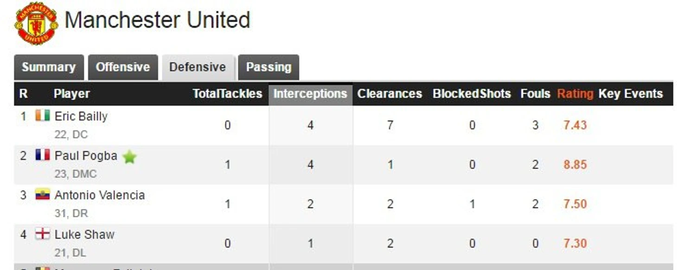Screen dimensions: 677x270
Task: Open Luke Shaw's player link
Action: tap(84, 234)
